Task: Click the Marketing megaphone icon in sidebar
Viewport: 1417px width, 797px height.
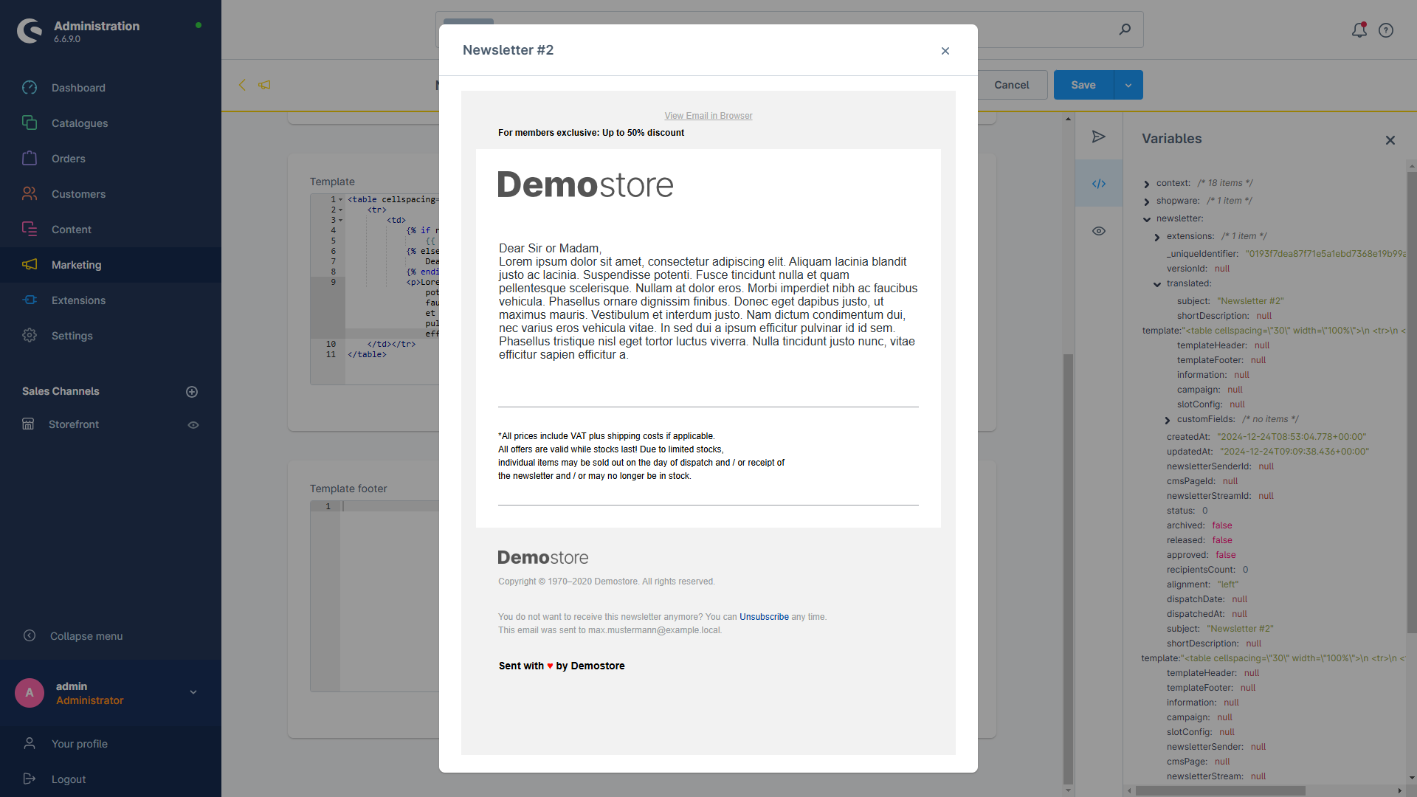Action: pos(30,264)
